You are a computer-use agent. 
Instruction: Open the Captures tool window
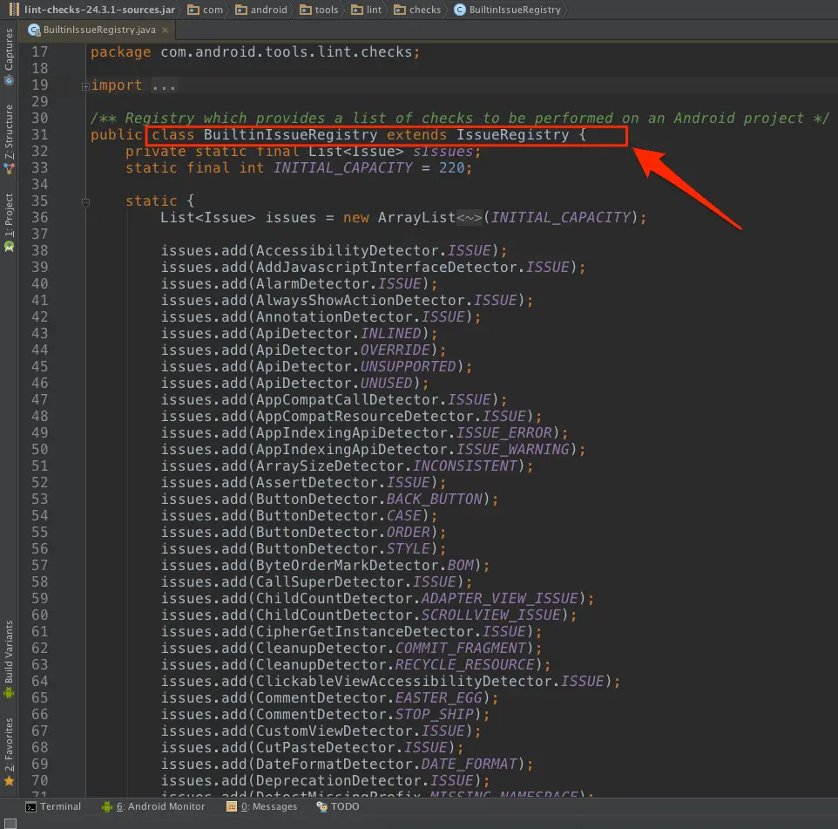9,56
